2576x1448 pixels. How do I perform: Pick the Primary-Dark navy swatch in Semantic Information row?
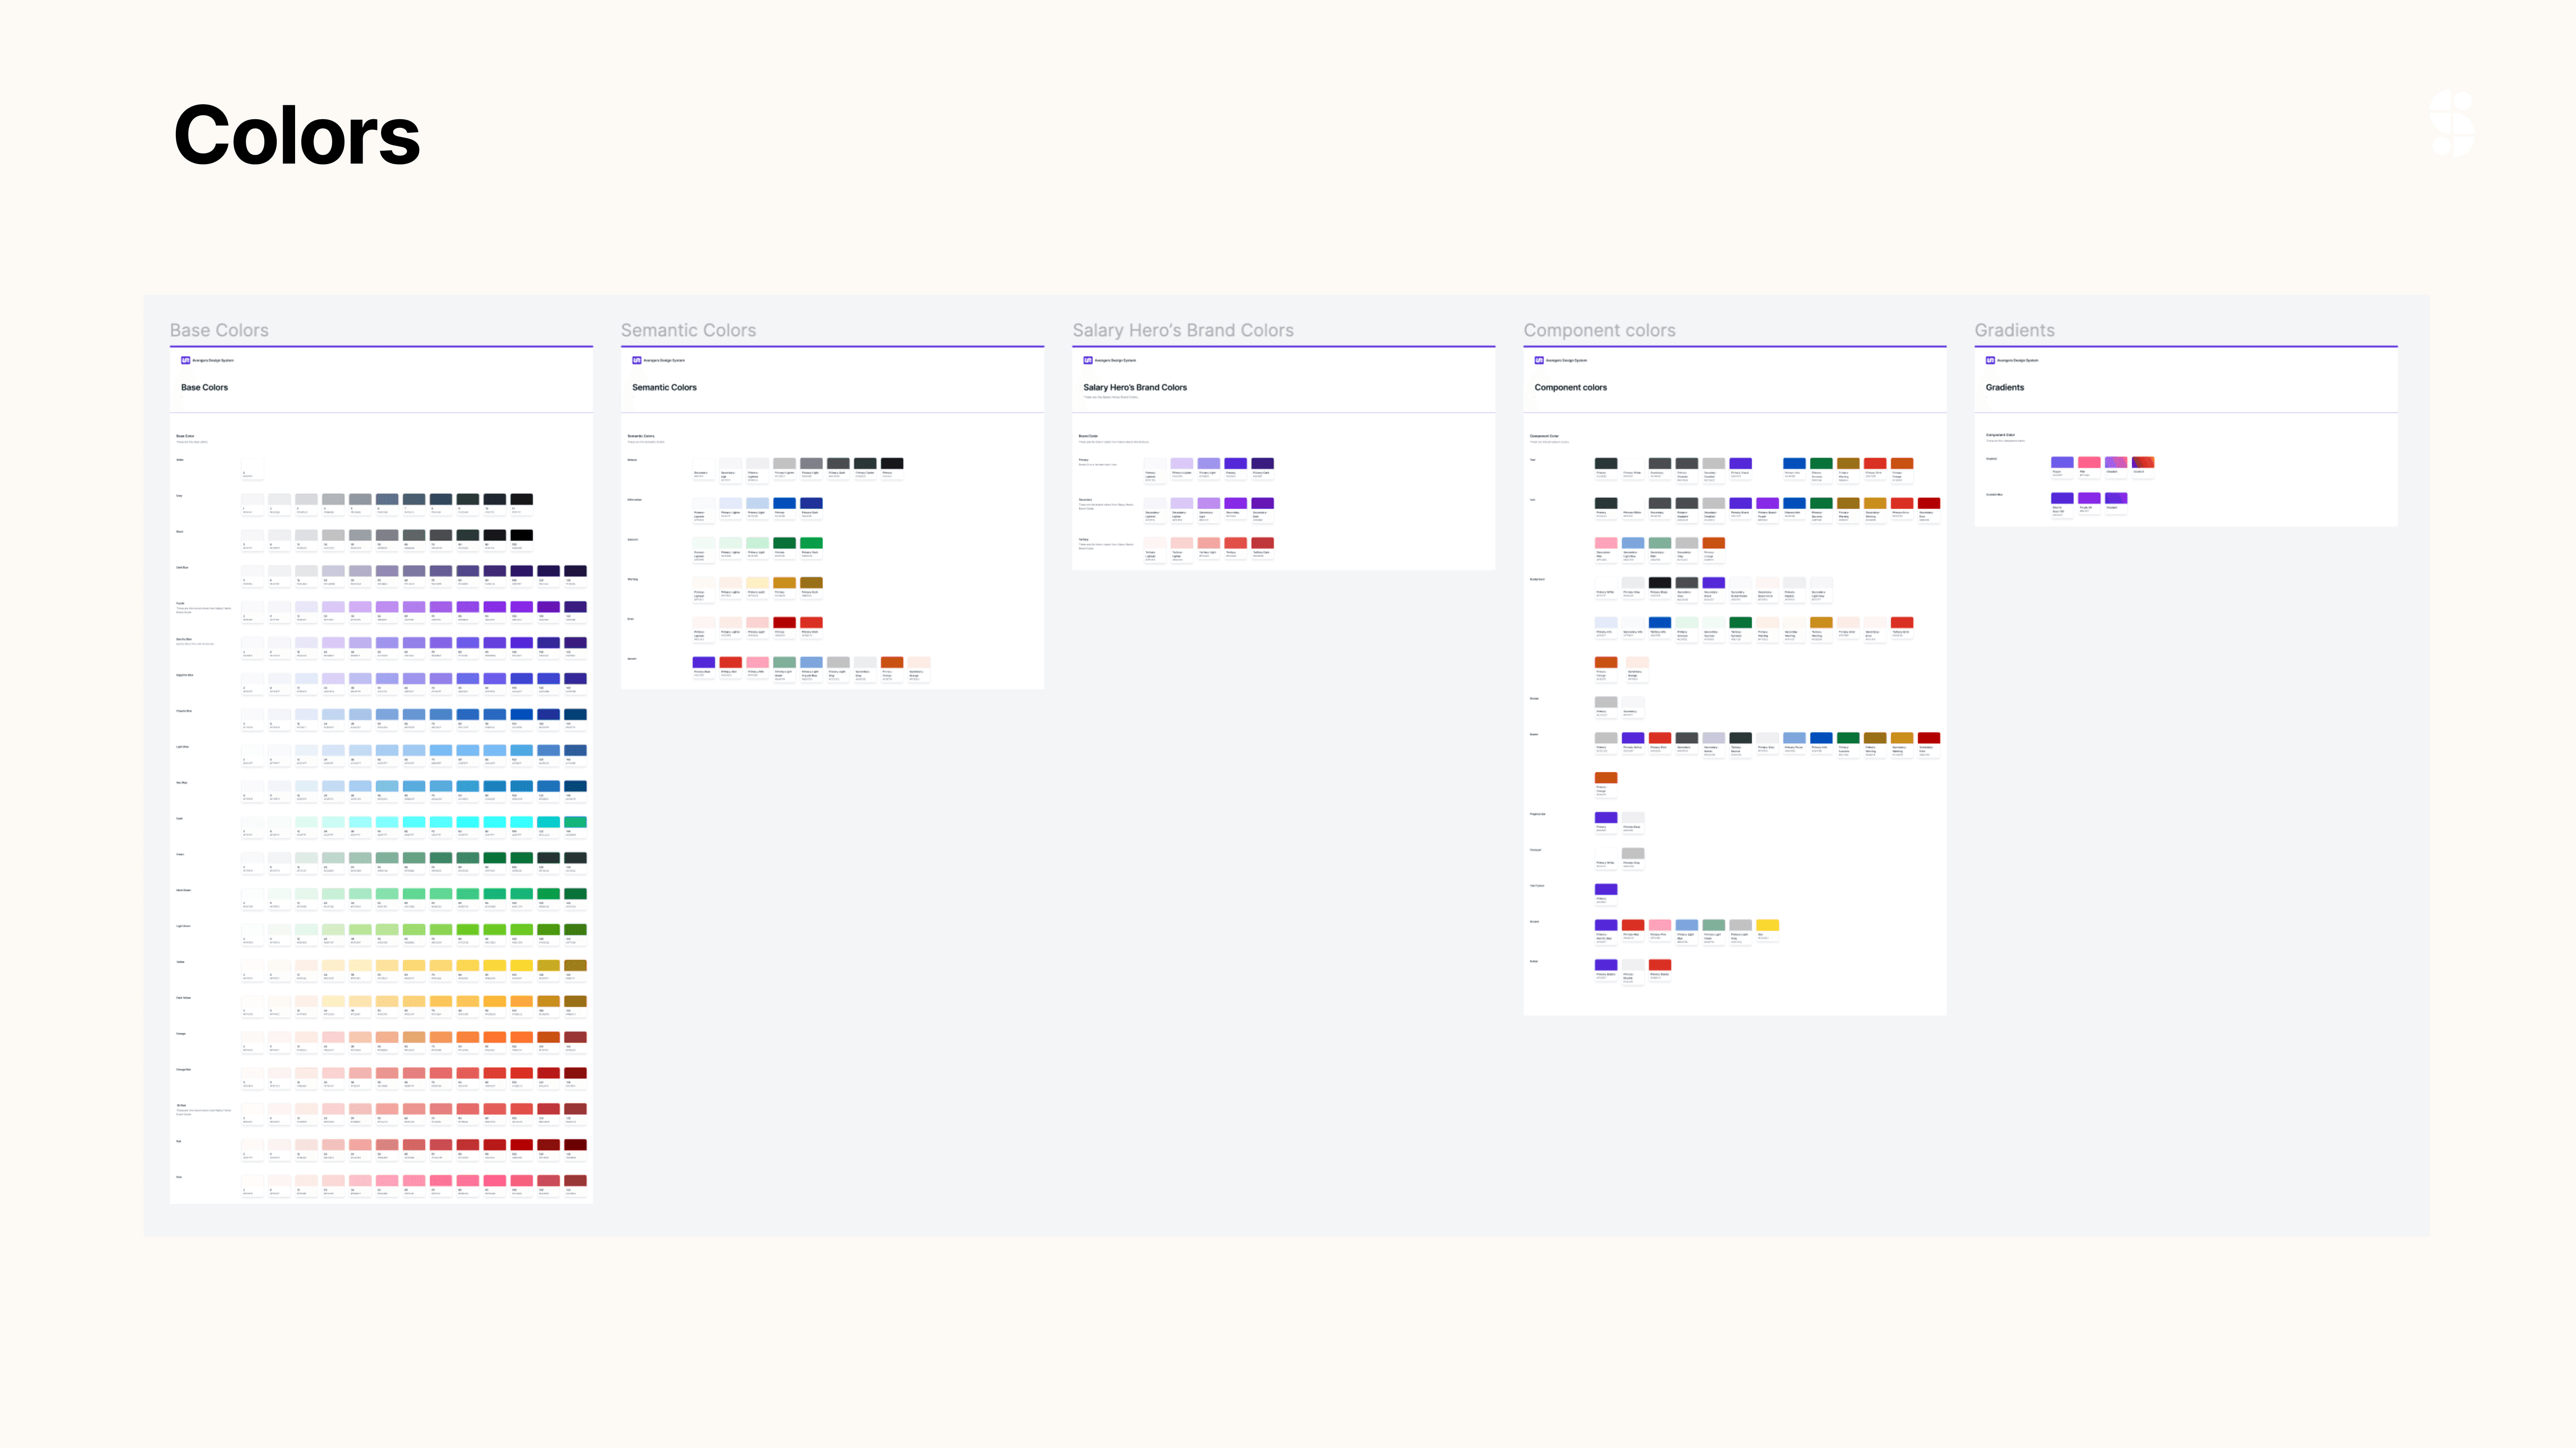click(811, 503)
